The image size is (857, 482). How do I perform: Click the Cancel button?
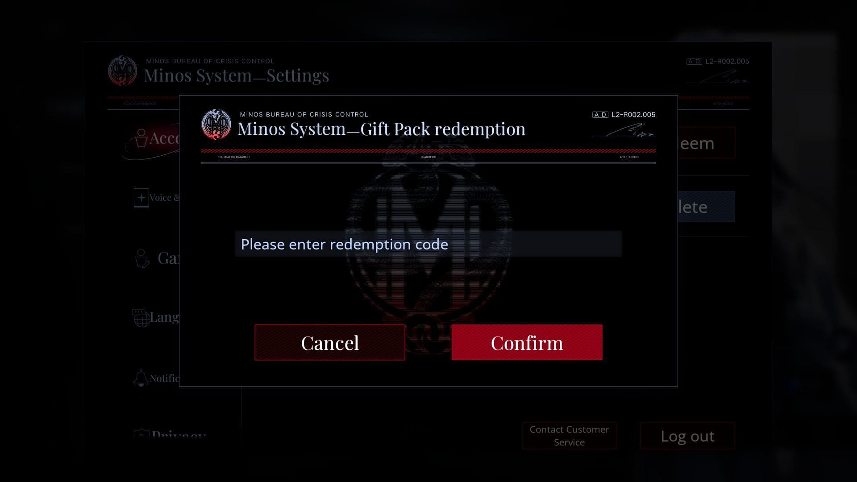point(330,342)
